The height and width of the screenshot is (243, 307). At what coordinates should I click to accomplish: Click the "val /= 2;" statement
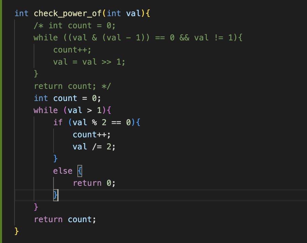pos(94,147)
